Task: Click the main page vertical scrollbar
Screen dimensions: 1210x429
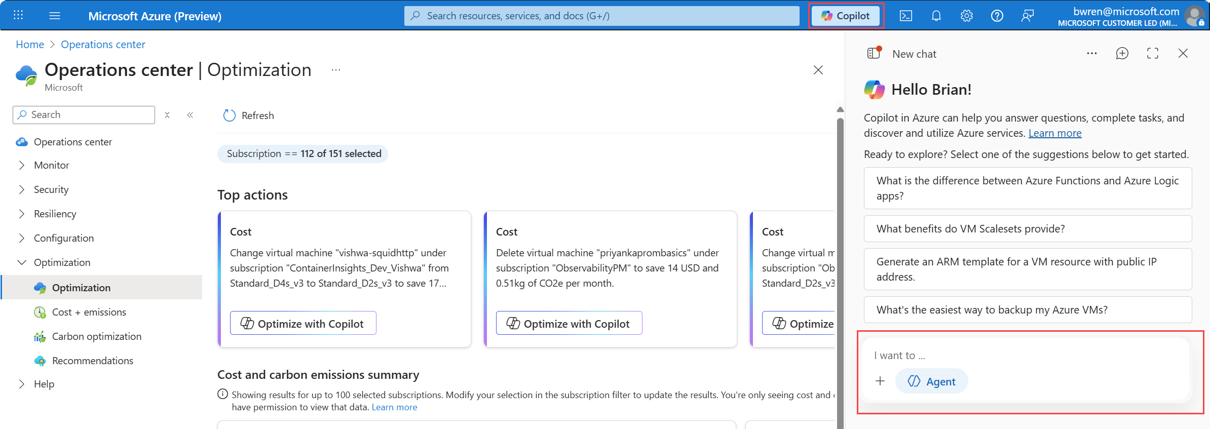Action: point(840,253)
